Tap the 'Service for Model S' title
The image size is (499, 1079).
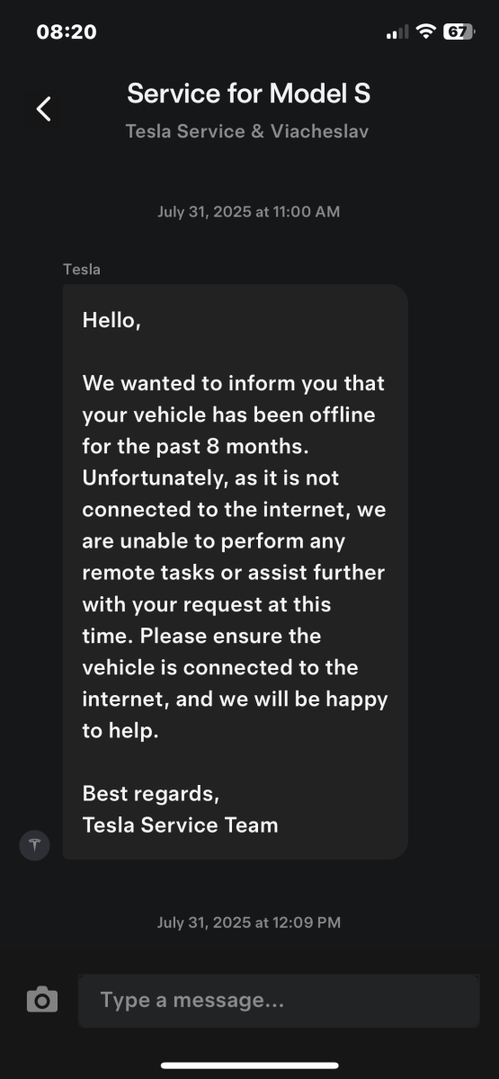[x=249, y=93]
